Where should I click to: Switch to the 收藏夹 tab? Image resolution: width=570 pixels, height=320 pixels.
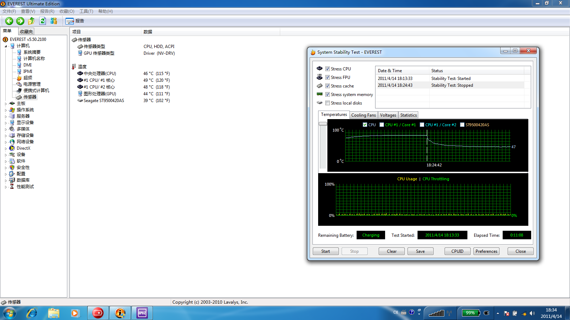tap(26, 32)
